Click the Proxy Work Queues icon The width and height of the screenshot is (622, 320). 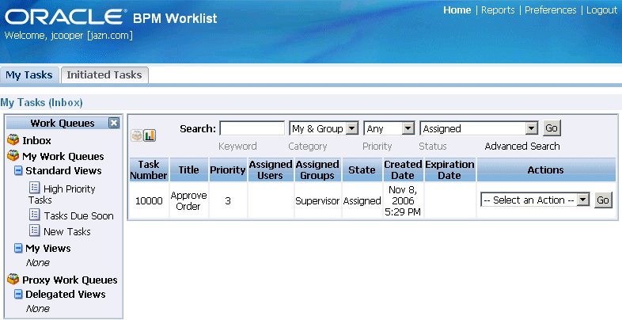(13, 279)
